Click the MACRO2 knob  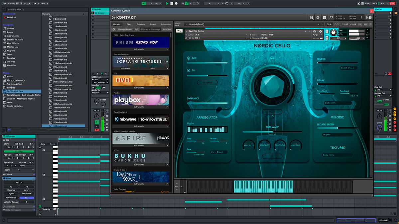pyautogui.click(x=264, y=145)
